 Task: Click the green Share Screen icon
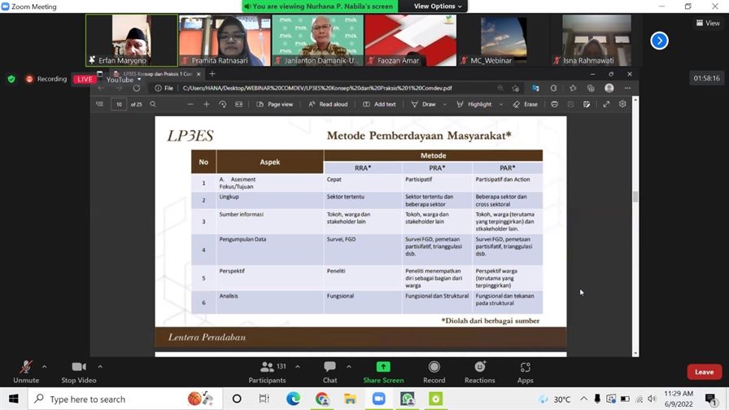pyautogui.click(x=382, y=367)
